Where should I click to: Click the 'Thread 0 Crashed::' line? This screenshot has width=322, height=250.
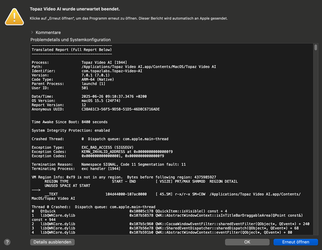[x=94, y=207]
